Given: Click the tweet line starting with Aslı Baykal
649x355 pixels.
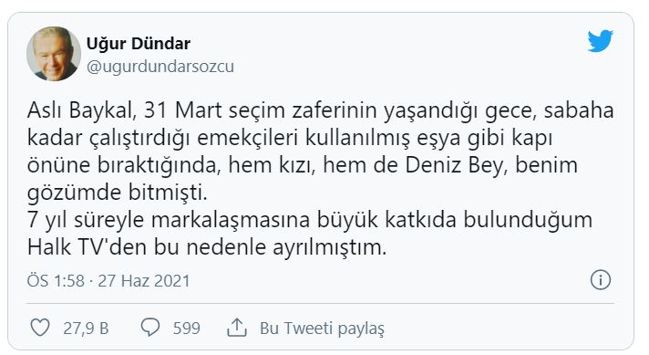Looking at the screenshot, I should 320,111.
